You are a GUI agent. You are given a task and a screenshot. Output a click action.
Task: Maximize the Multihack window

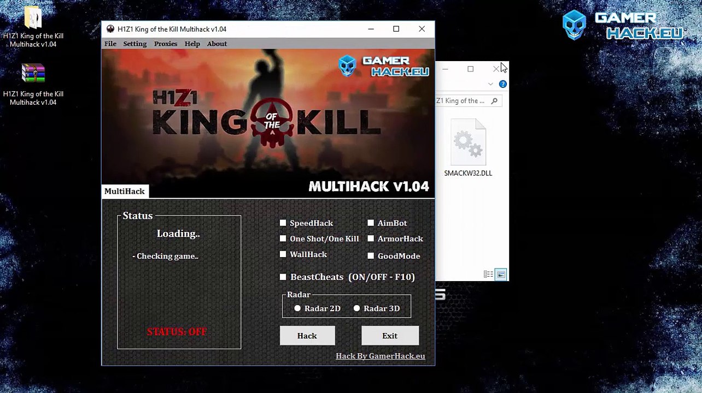click(396, 29)
